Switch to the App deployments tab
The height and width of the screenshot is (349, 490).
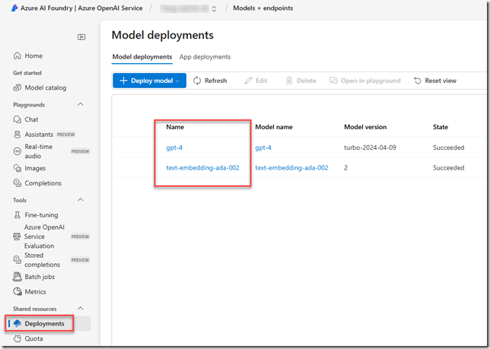pyautogui.click(x=205, y=57)
